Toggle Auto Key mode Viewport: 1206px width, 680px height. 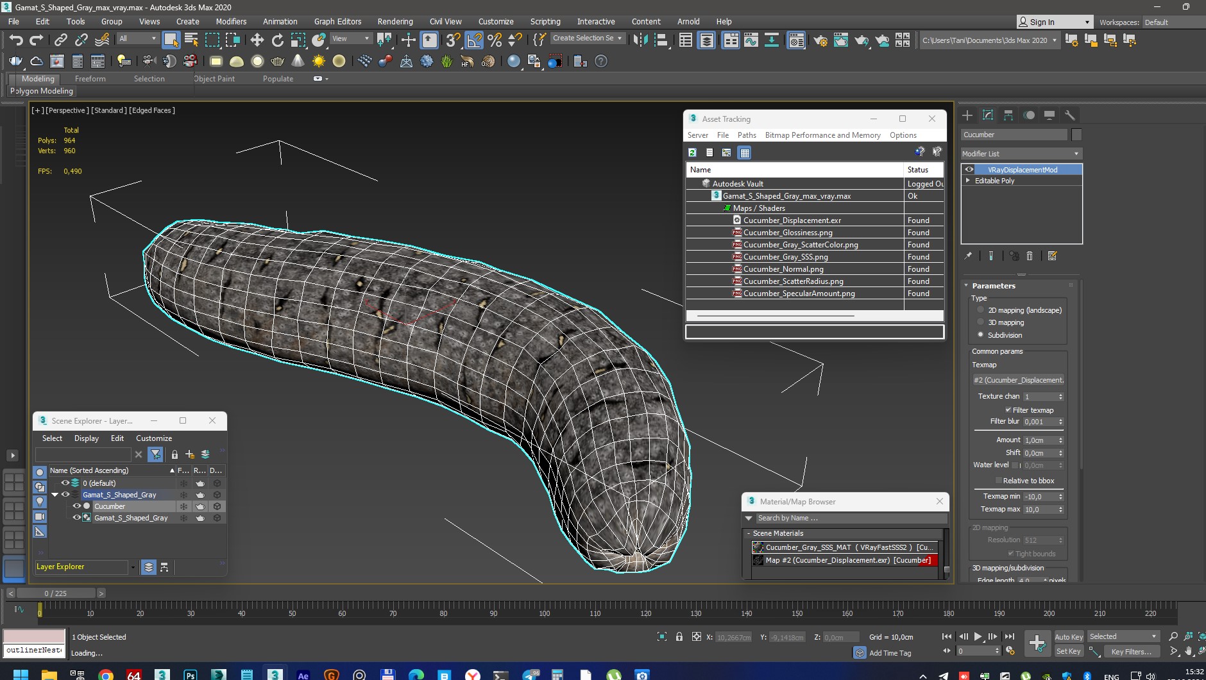tap(1069, 636)
